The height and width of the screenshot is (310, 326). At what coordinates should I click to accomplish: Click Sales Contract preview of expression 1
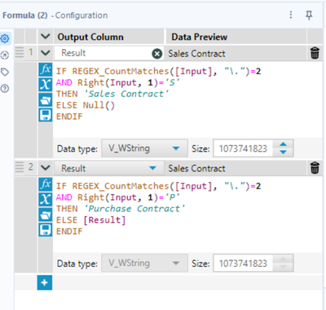pos(196,54)
